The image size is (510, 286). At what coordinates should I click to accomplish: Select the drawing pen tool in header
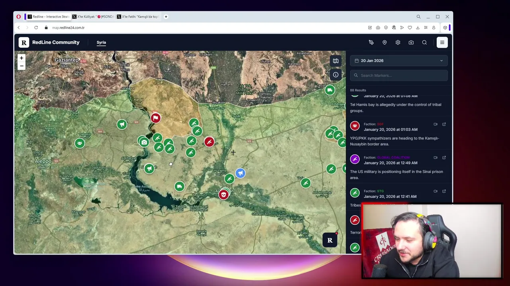371,42
